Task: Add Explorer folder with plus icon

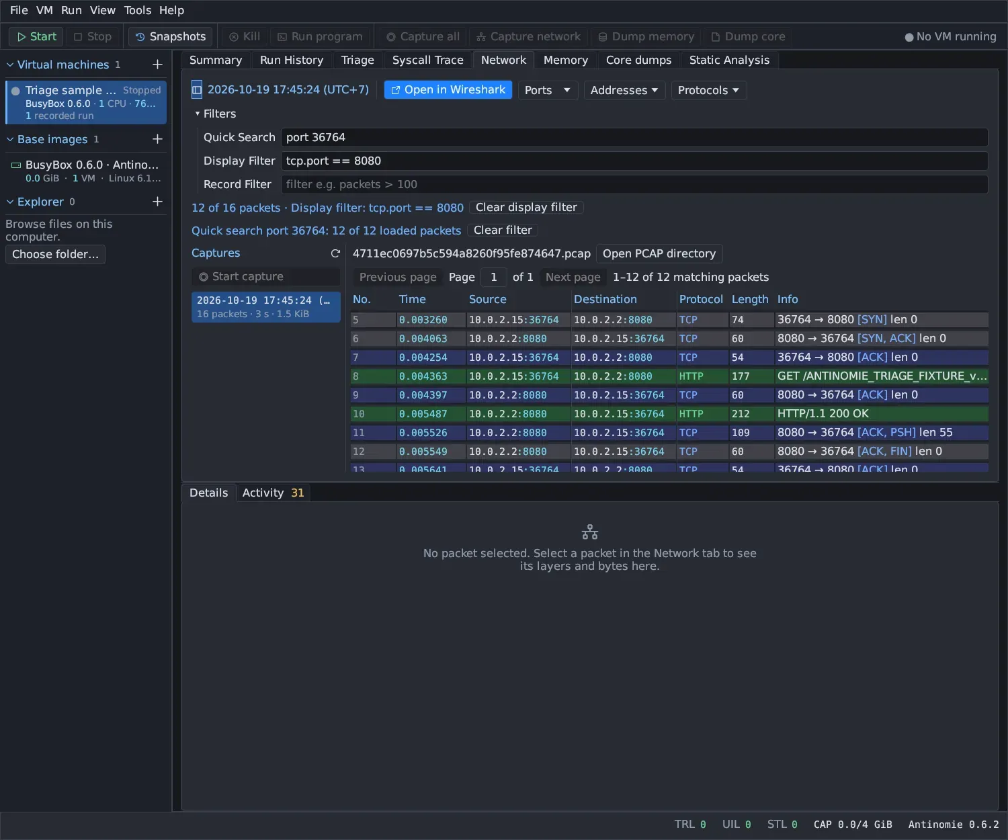Action: [x=157, y=202]
